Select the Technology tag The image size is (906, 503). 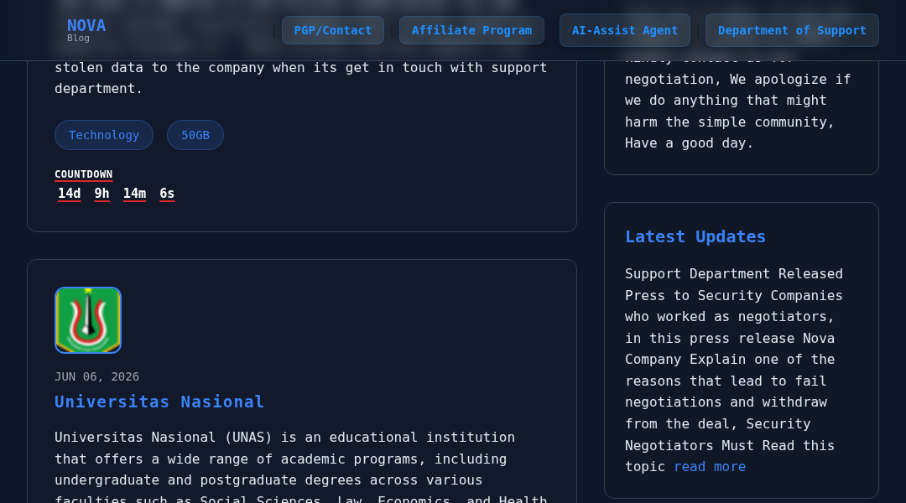[x=104, y=135]
